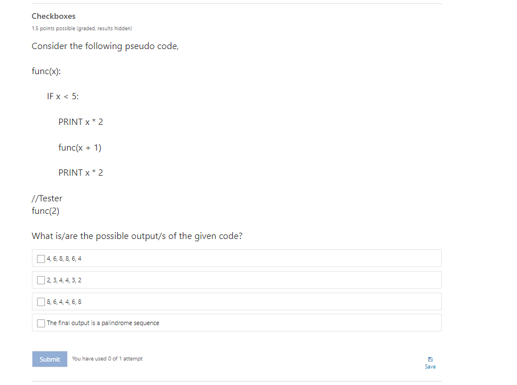Click the Save floppy disk icon
517x385 pixels.
(x=430, y=358)
